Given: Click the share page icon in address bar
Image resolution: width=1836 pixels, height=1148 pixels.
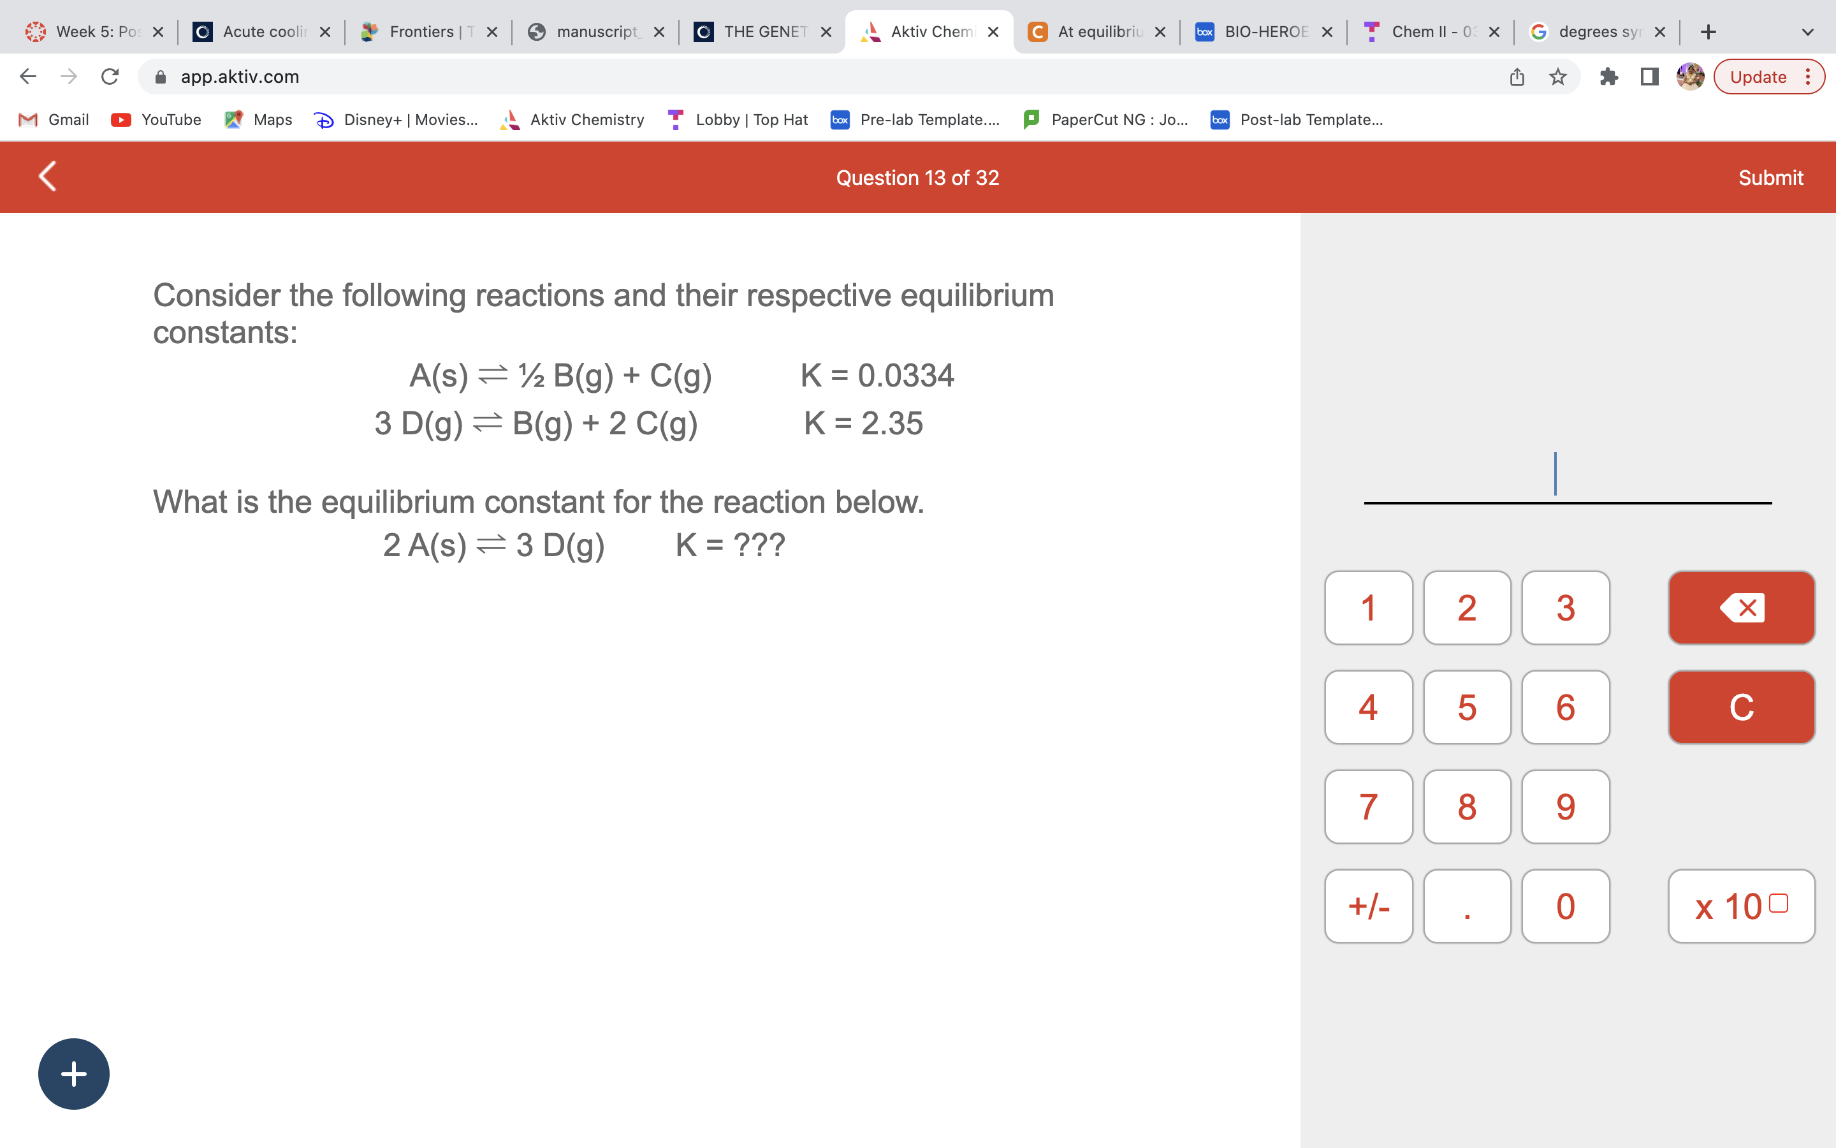Looking at the screenshot, I should pyautogui.click(x=1517, y=77).
